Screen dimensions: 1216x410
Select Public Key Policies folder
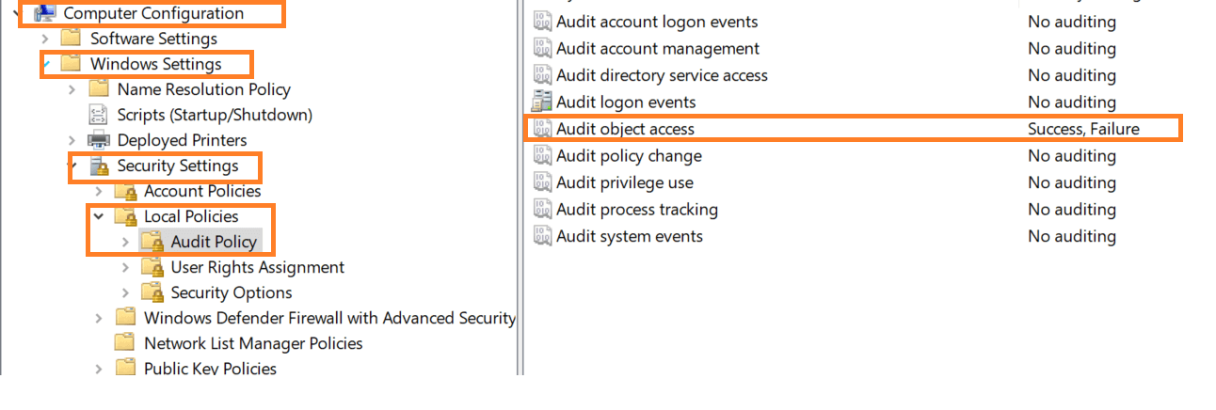[210, 369]
